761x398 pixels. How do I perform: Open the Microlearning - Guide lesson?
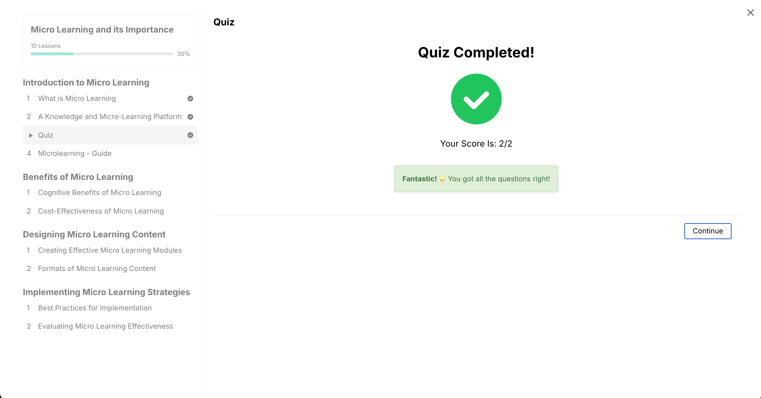point(74,153)
